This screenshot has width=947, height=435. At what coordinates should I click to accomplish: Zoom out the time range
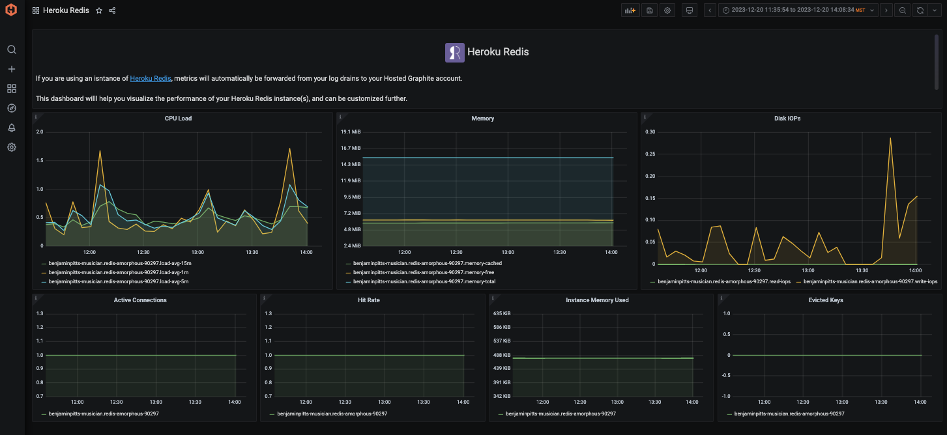903,10
